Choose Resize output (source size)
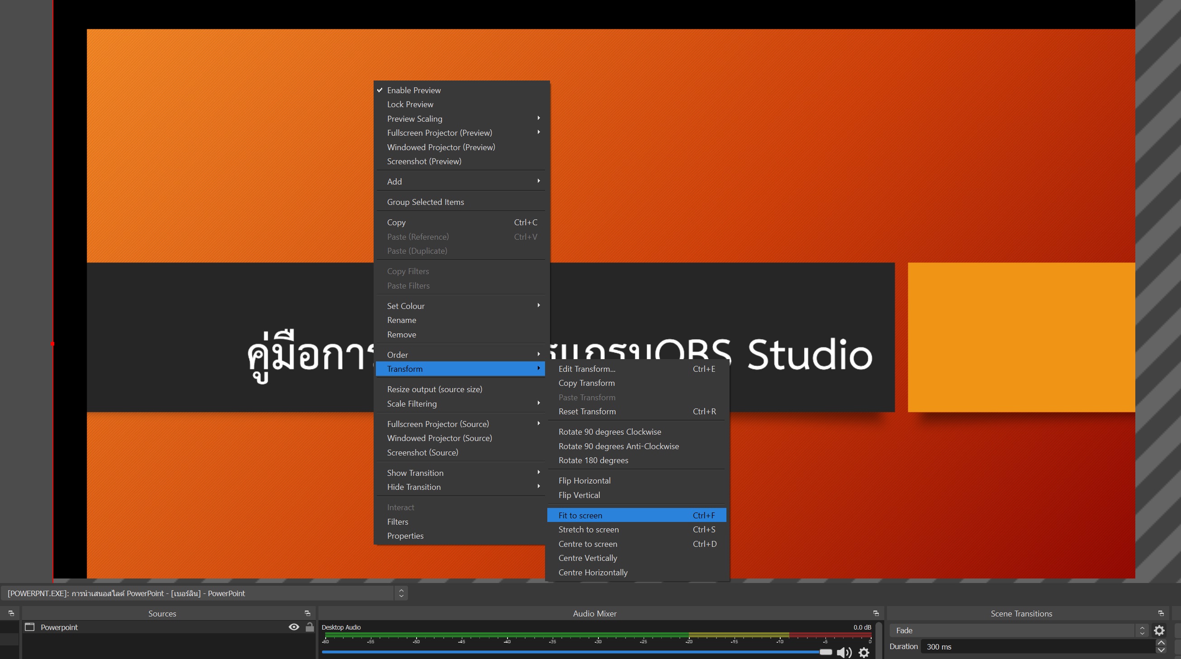 [x=460, y=389]
